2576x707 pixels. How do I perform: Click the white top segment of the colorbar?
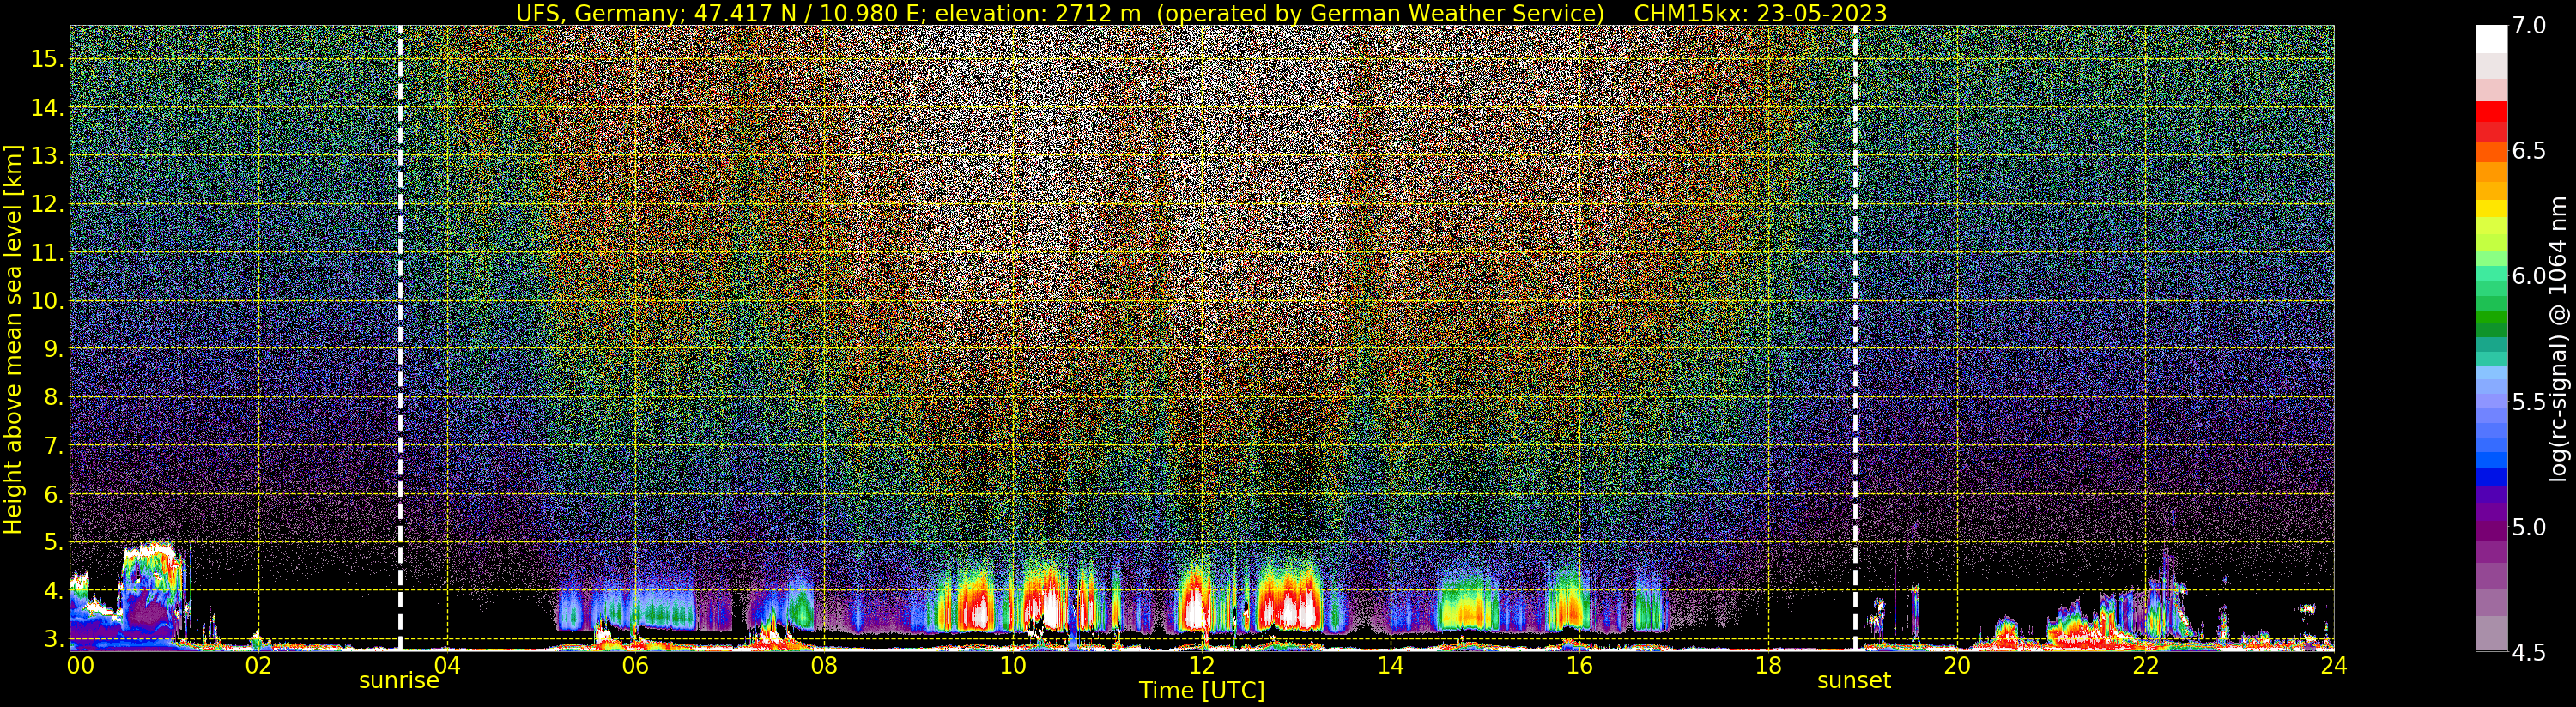coord(2491,38)
